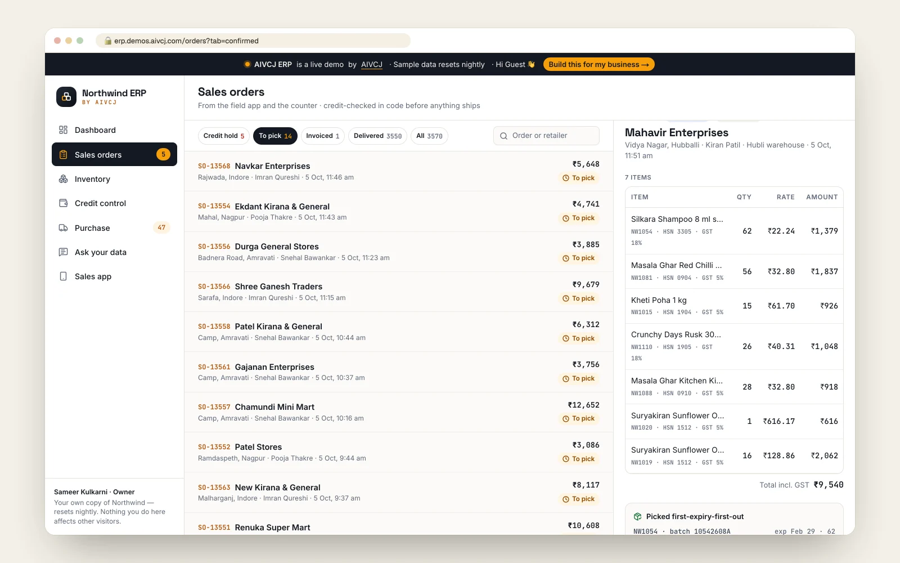Open order SO-13558 Patel Kirana & General
This screenshot has width=900, height=563.
click(399, 332)
